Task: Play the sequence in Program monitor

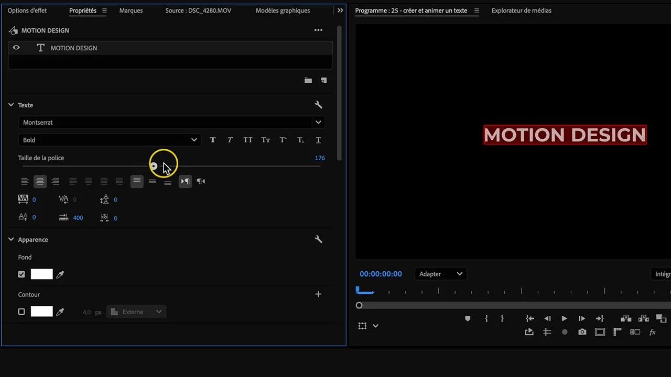Action: click(564, 318)
